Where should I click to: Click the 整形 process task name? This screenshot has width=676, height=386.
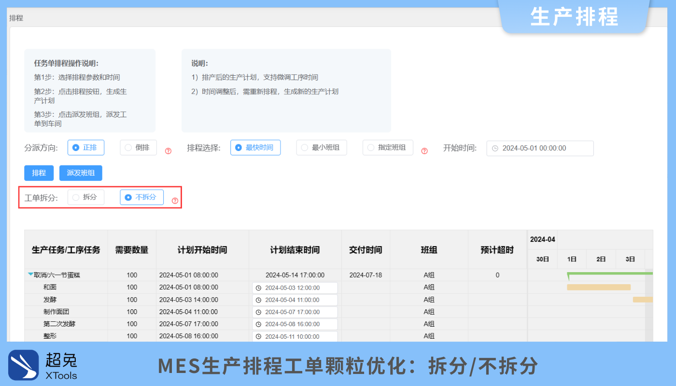pyautogui.click(x=50, y=336)
